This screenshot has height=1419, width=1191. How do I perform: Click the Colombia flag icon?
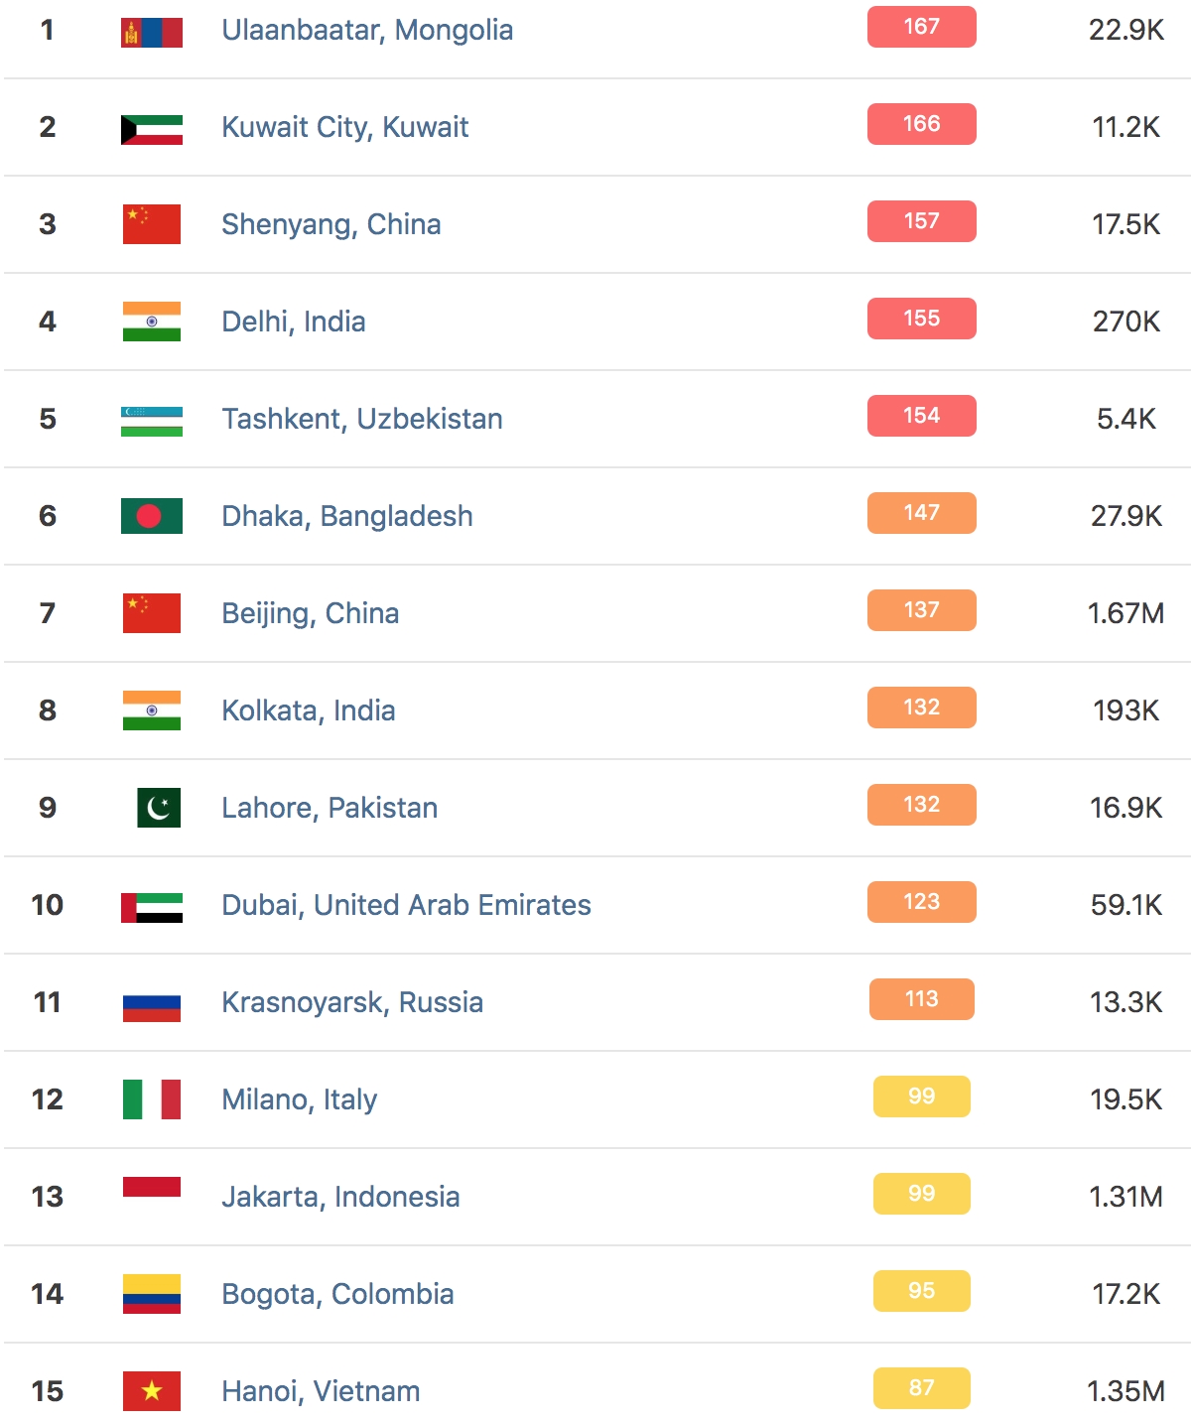(x=152, y=1294)
